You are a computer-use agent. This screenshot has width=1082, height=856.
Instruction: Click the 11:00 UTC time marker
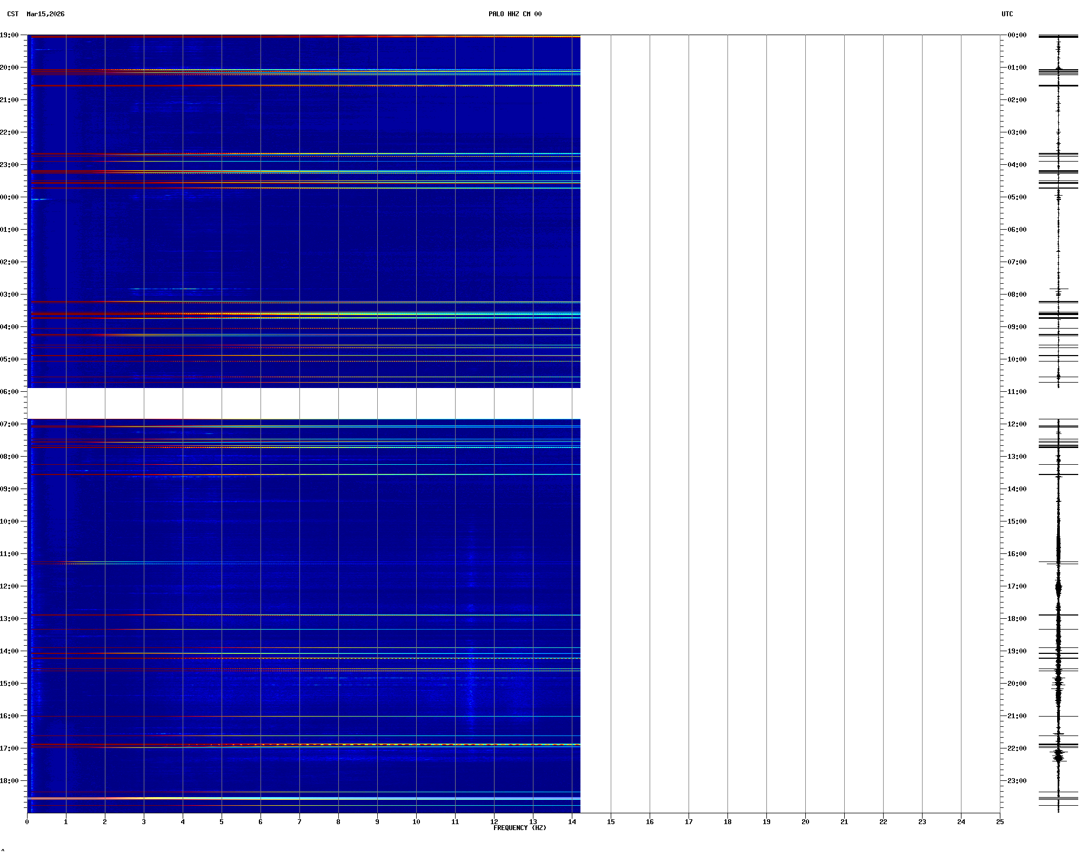1017,392
